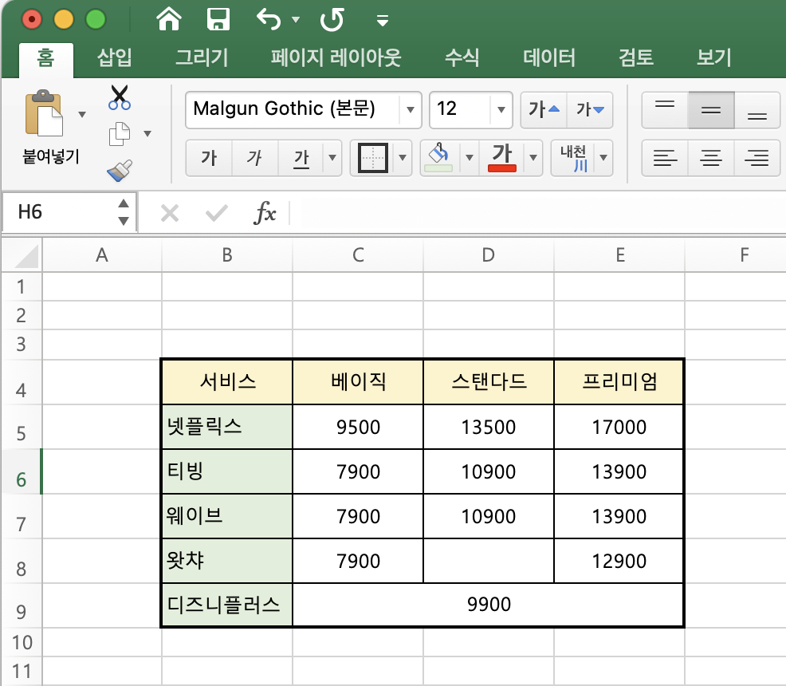Open the font size 12 dropdown
Screen dimensions: 786x686
tap(501, 110)
